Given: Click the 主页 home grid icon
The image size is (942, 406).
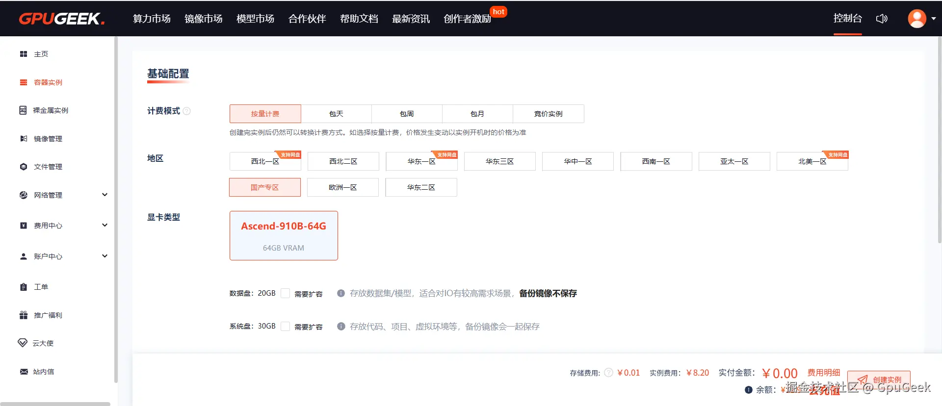Looking at the screenshot, I should [x=24, y=54].
